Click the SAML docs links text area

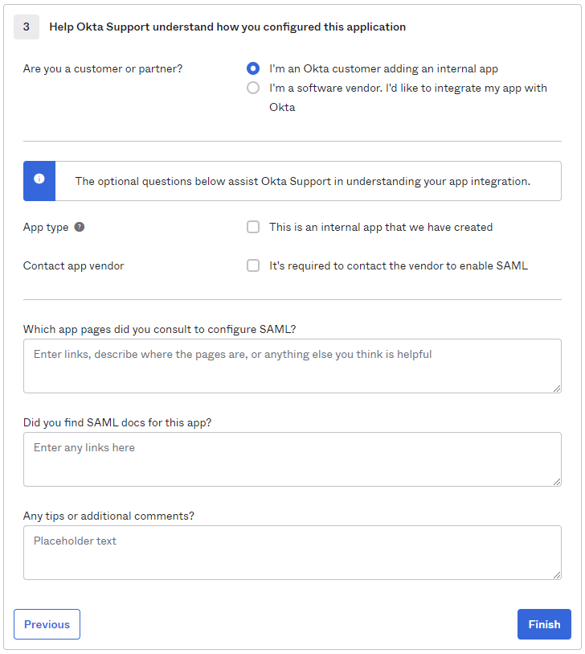pyautogui.click(x=292, y=459)
